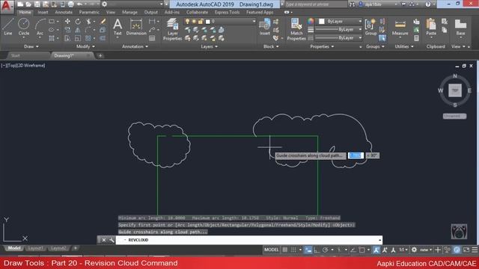The width and height of the screenshot is (479, 269).
Task: Toggle drawing grid display in status bar
Action: [x=284, y=250]
